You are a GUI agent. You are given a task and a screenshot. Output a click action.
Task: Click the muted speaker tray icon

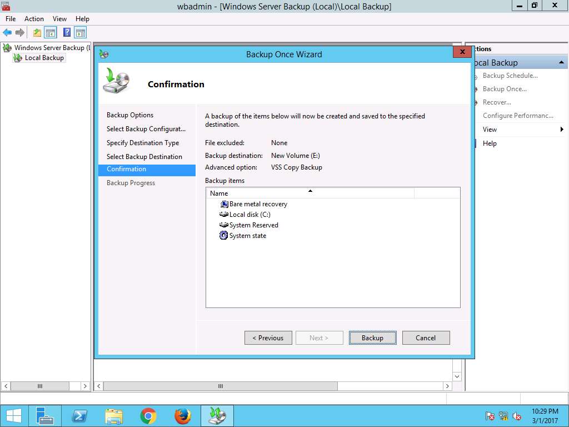tap(517, 416)
